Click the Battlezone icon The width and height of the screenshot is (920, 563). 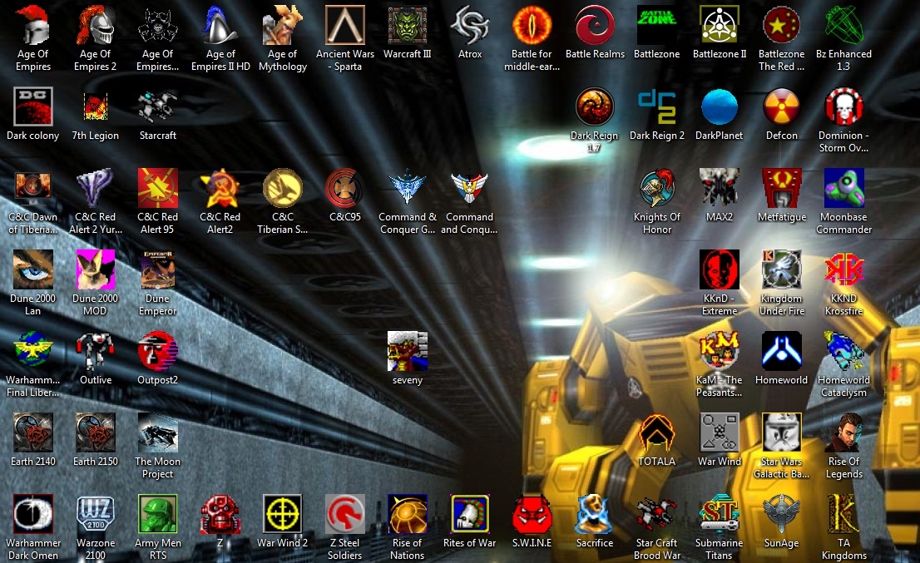pyautogui.click(x=656, y=26)
